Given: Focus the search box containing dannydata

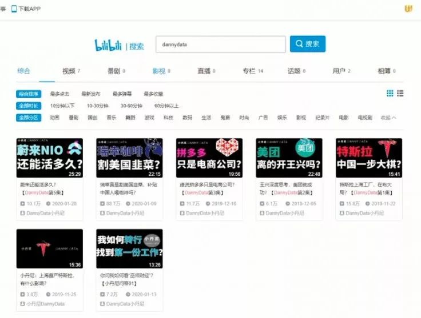Looking at the screenshot, I should click(221, 45).
